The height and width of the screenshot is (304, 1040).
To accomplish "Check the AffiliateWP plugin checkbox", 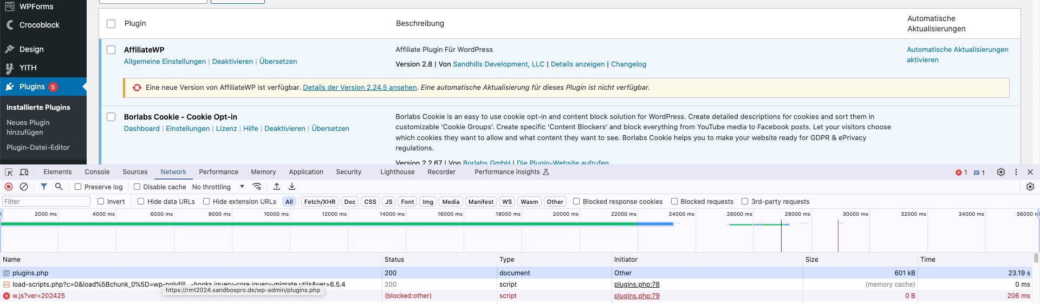I will (x=111, y=50).
